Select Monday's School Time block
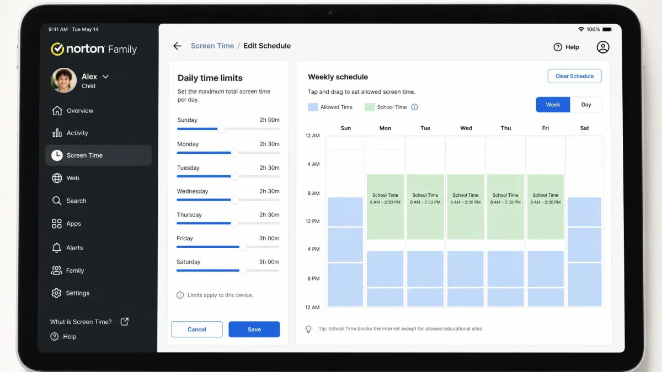This screenshot has height=372, width=662. (x=385, y=207)
